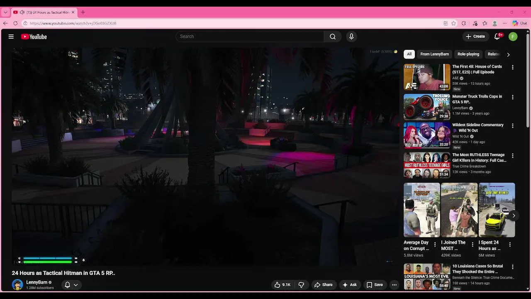Open The First 48 House of Cards title
The width and height of the screenshot is (531, 299).
pyautogui.click(x=477, y=69)
